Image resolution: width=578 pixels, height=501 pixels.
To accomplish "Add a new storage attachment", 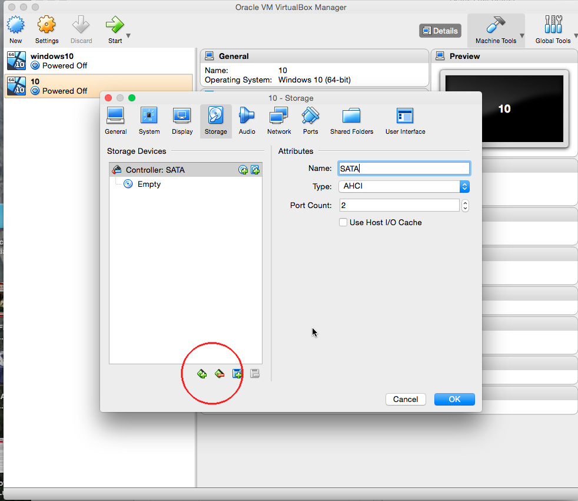I will pos(237,374).
